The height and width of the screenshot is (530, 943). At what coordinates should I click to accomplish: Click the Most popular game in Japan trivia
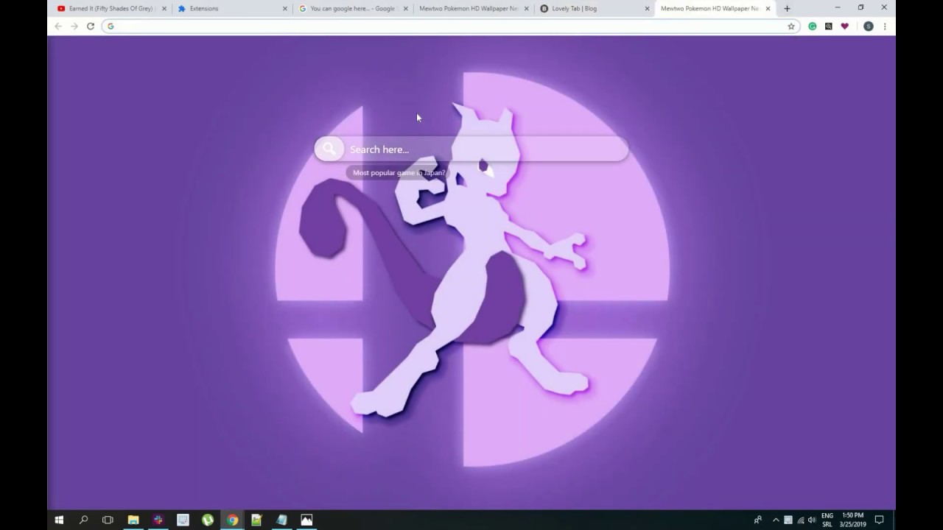pos(399,172)
